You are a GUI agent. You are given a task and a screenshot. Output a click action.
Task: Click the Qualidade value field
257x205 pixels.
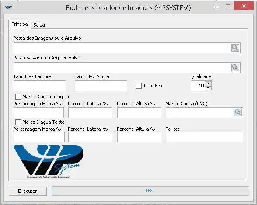(x=198, y=86)
